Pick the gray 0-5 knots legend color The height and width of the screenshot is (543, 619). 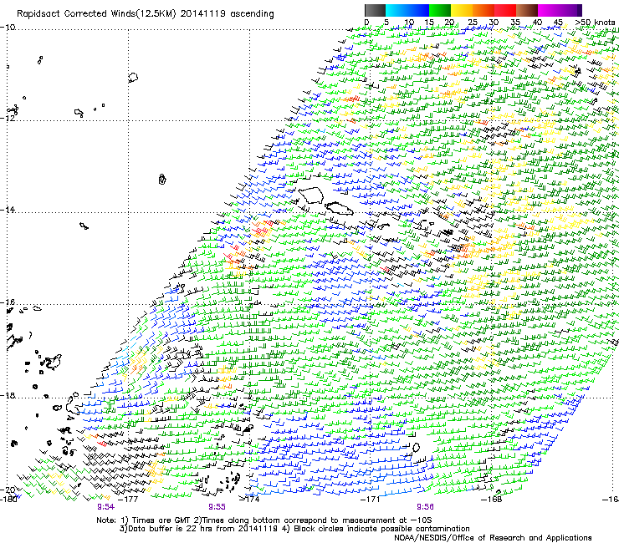click(375, 10)
